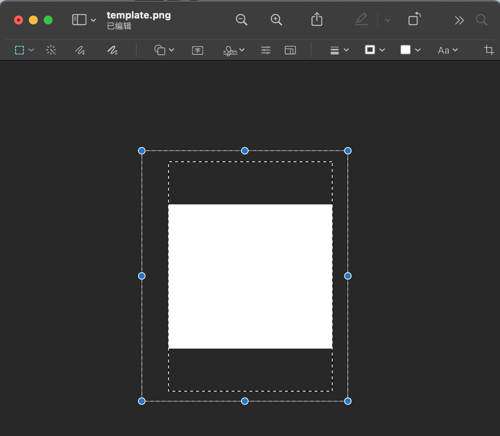Click the green full-screen button
500x436 pixels.
click(x=48, y=20)
